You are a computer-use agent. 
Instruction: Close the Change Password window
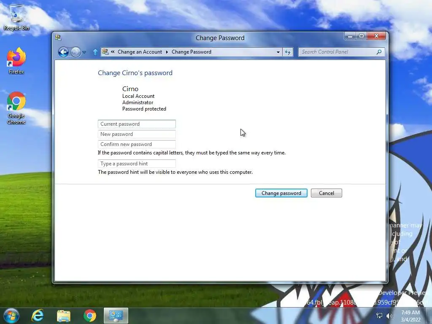click(x=377, y=36)
